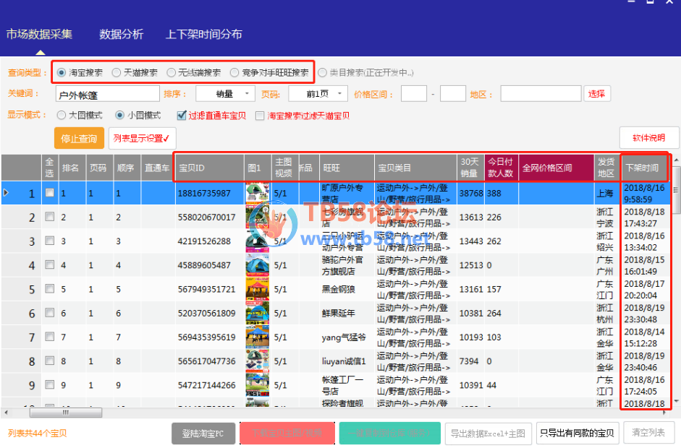Click the 地区 input field

(541, 94)
